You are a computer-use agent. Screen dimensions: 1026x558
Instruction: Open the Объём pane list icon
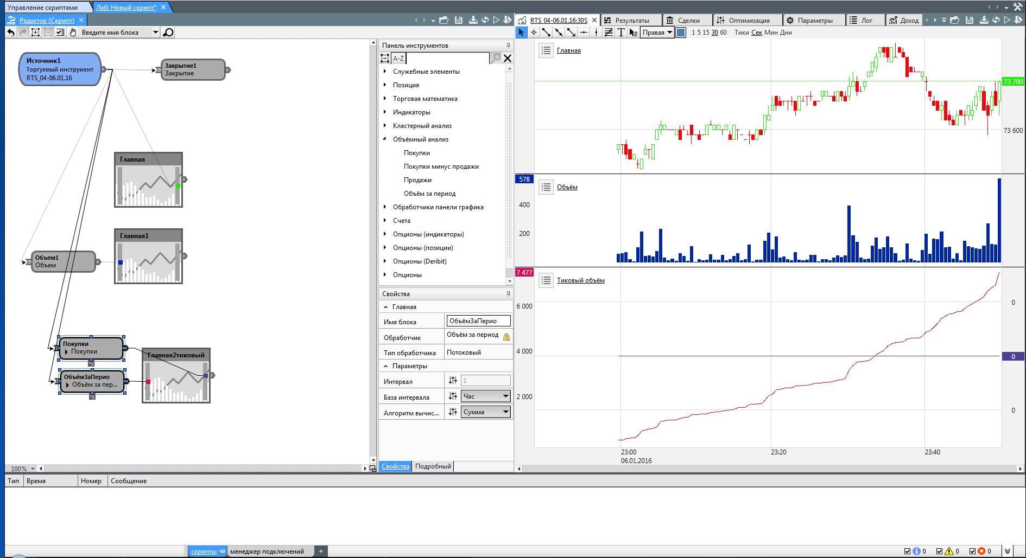[x=546, y=187]
